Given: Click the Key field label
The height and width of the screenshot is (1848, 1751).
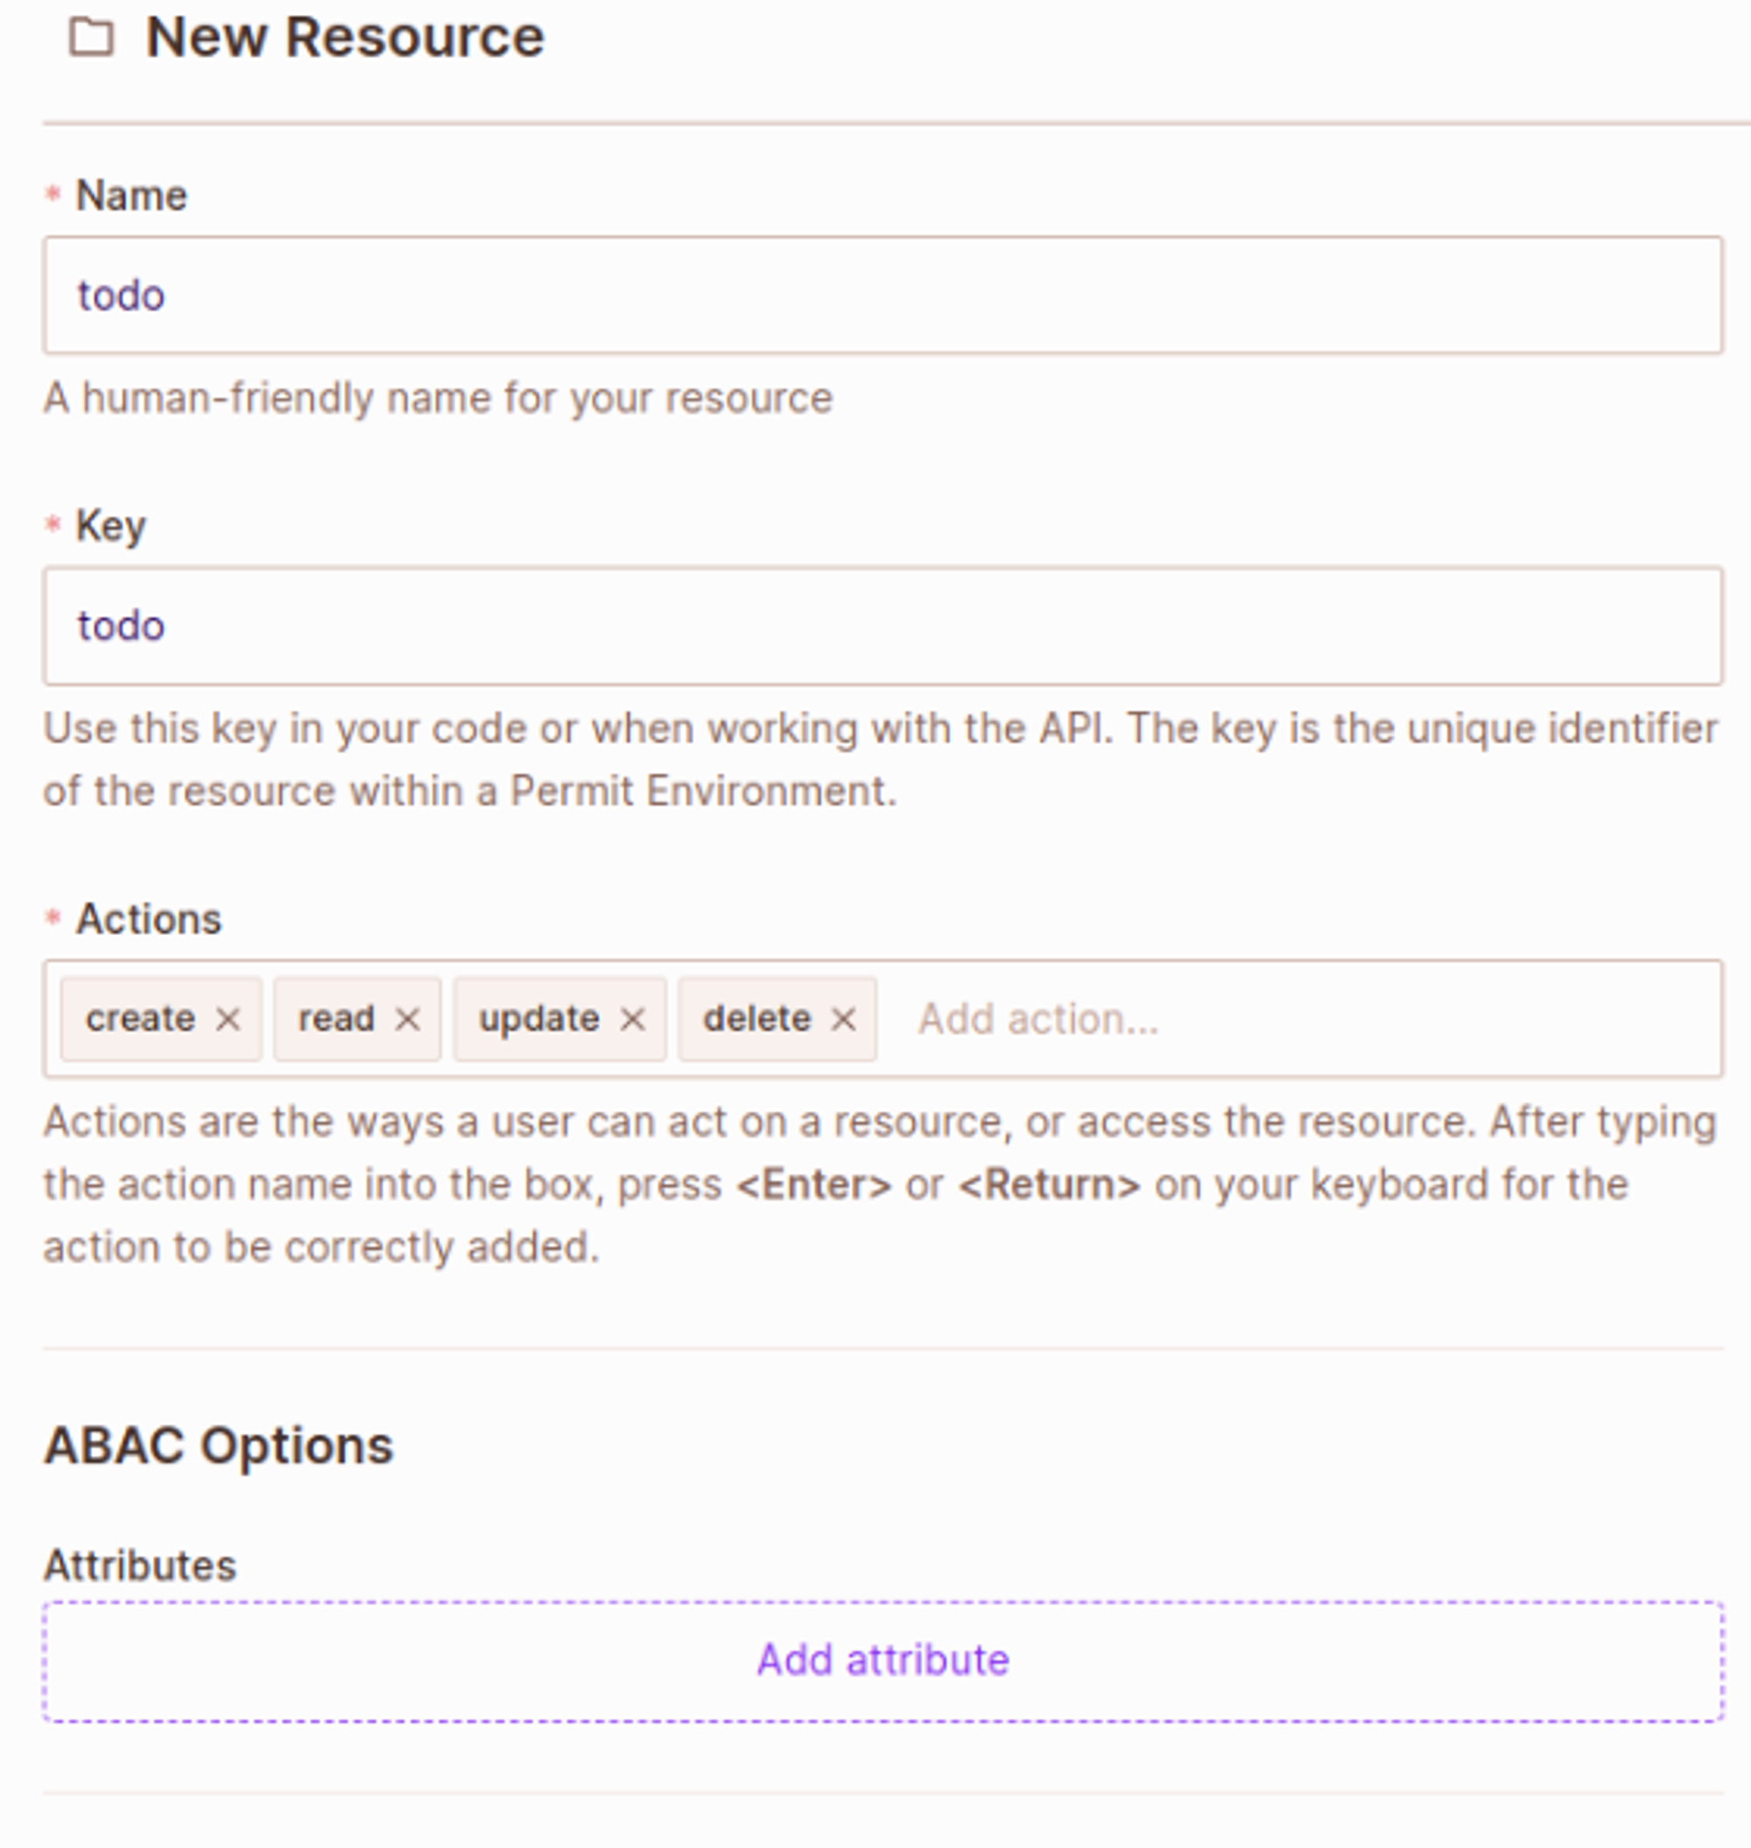Looking at the screenshot, I should pyautogui.click(x=110, y=526).
